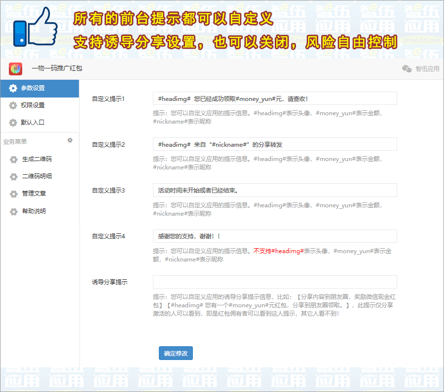Click the hint text under 自定义提示2

pyautogui.click(x=268, y=163)
